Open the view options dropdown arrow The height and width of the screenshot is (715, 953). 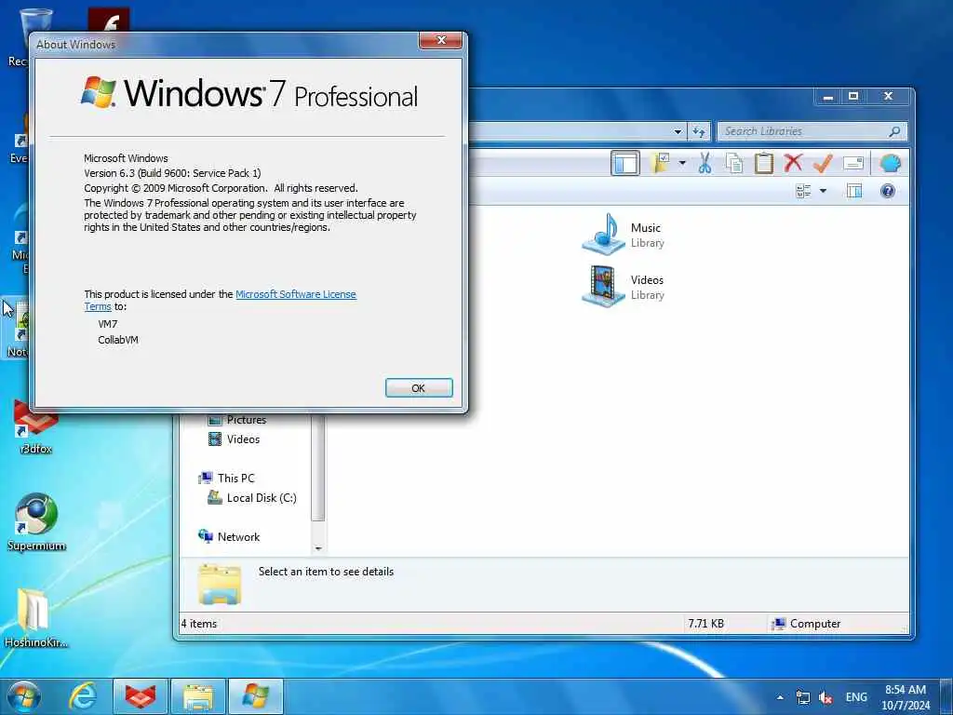pyautogui.click(x=823, y=191)
